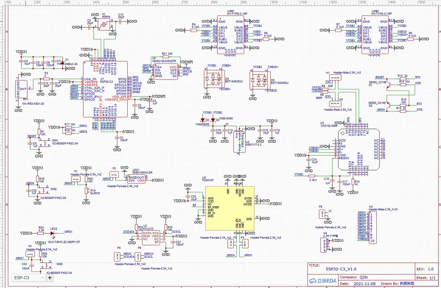Select the R19 GL5516 photoresistor symbol

[86, 191]
